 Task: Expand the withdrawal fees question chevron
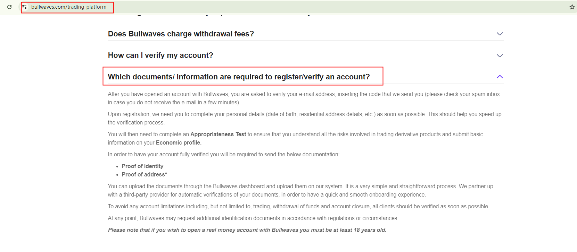(500, 34)
